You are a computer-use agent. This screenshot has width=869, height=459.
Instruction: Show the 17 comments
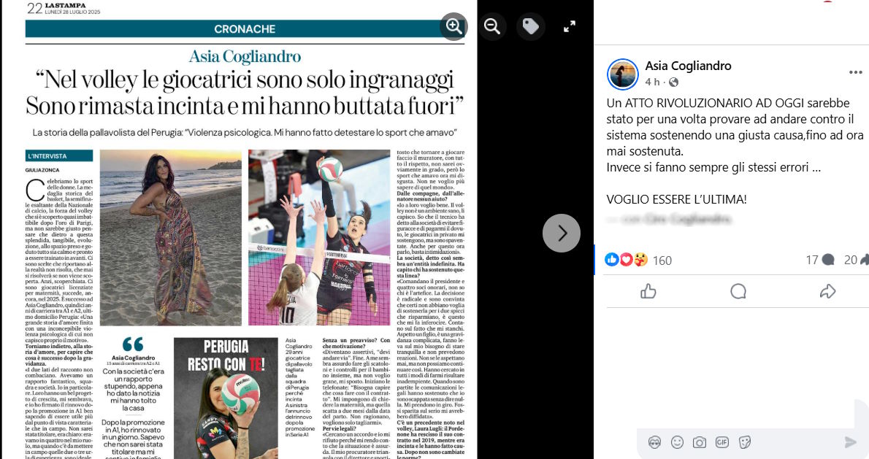[820, 260]
